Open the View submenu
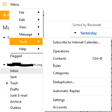This screenshot has width=112, height=112. [x=26, y=27]
